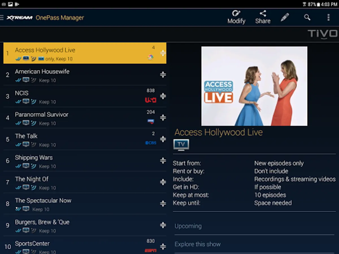Tap the battery indicator in status bar
The width and height of the screenshot is (339, 254).
(x=318, y=4)
